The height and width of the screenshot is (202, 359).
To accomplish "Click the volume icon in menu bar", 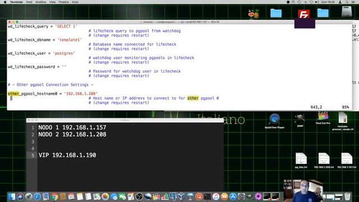I will (x=317, y=2).
